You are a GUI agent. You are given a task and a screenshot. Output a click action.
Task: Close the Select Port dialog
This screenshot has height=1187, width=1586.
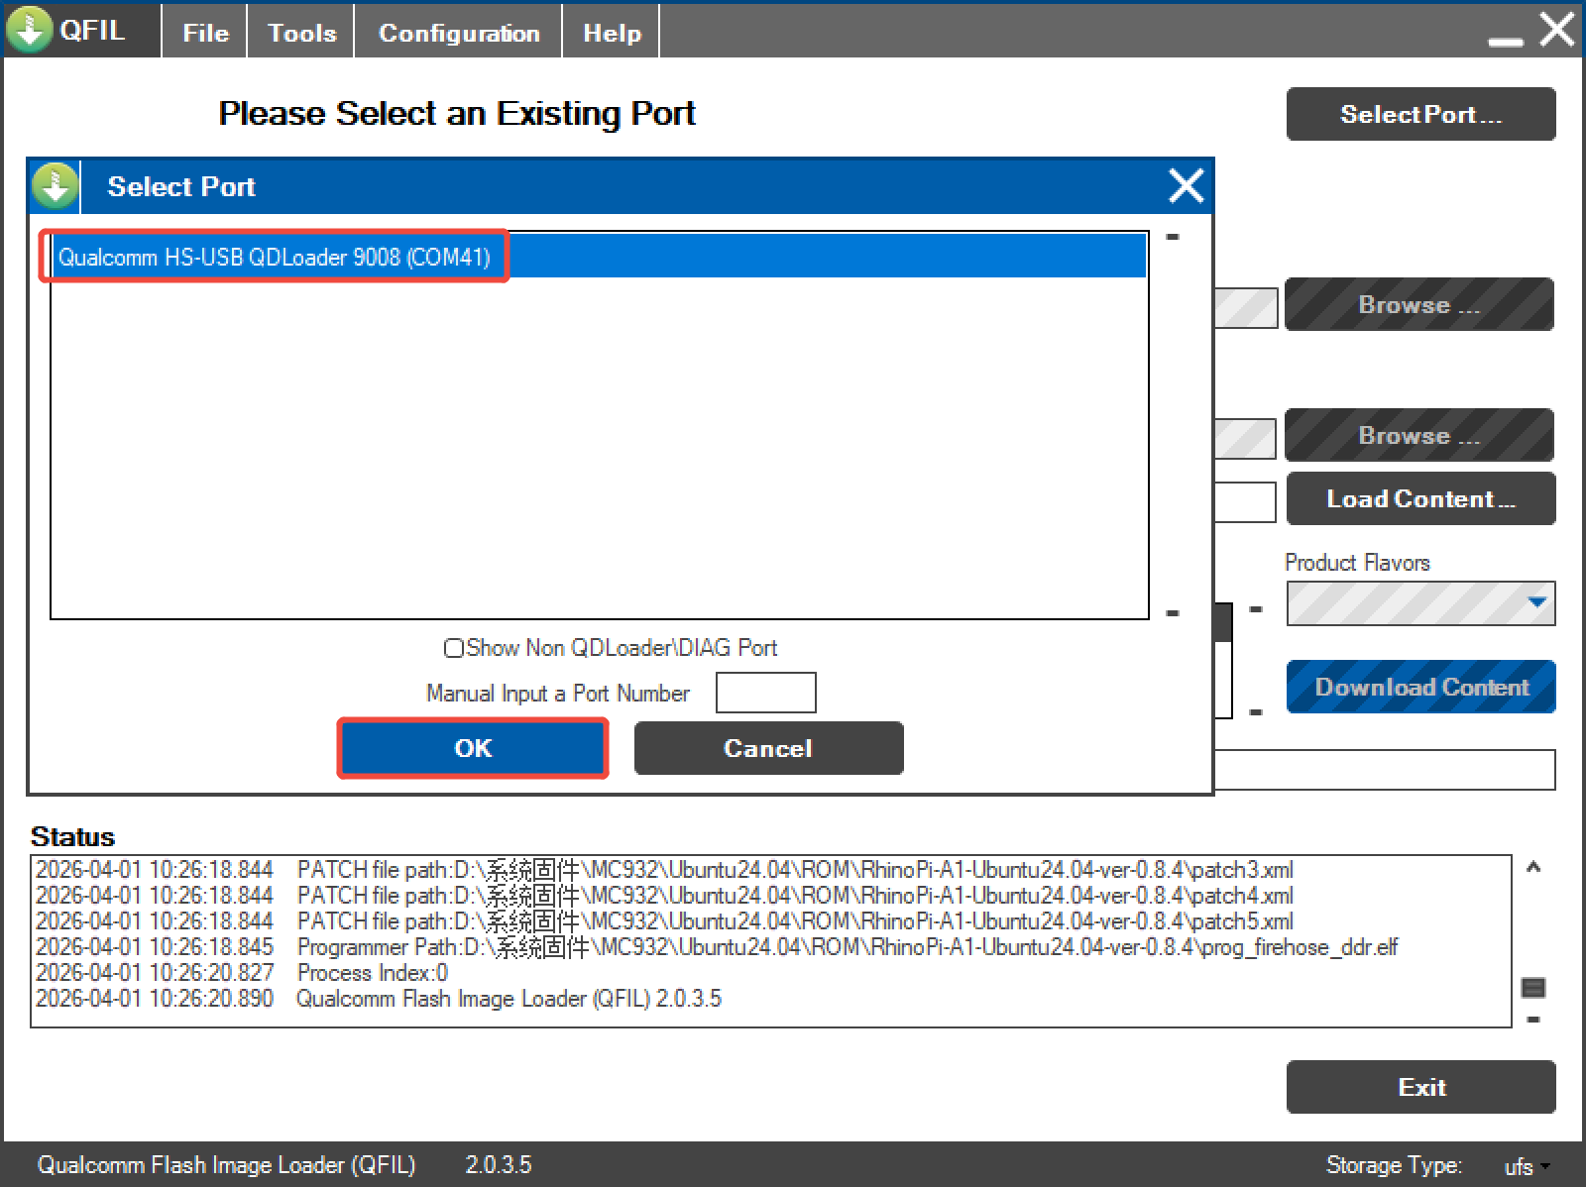1186,185
